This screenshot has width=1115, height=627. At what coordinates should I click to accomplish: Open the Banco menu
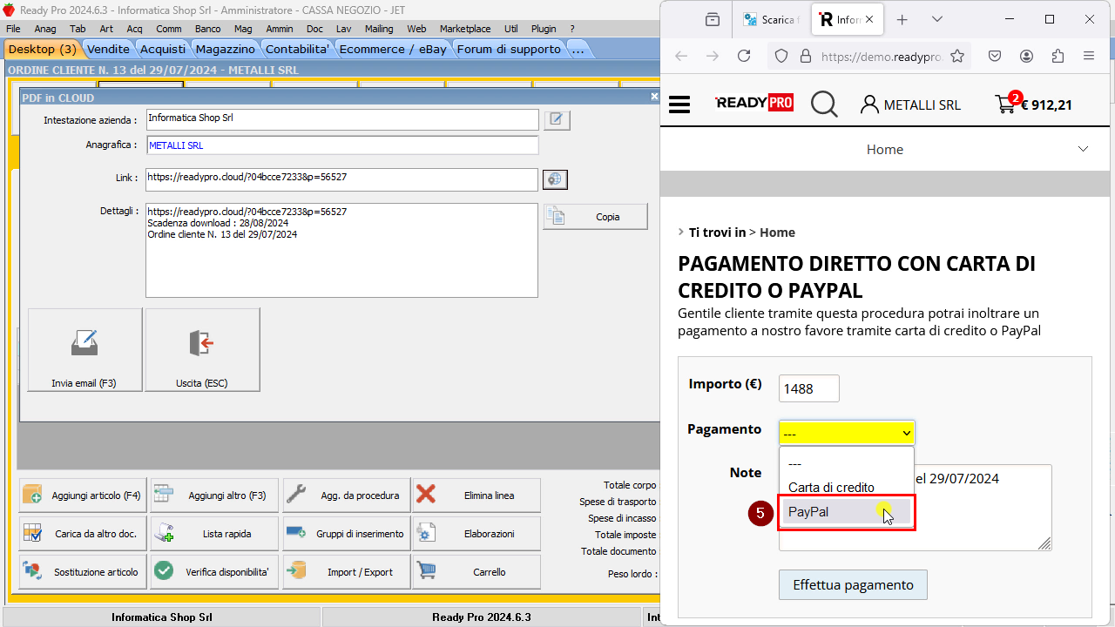207,29
